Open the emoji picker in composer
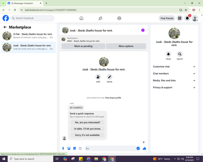The width and height of the screenshot is (203, 162). (x=138, y=149)
